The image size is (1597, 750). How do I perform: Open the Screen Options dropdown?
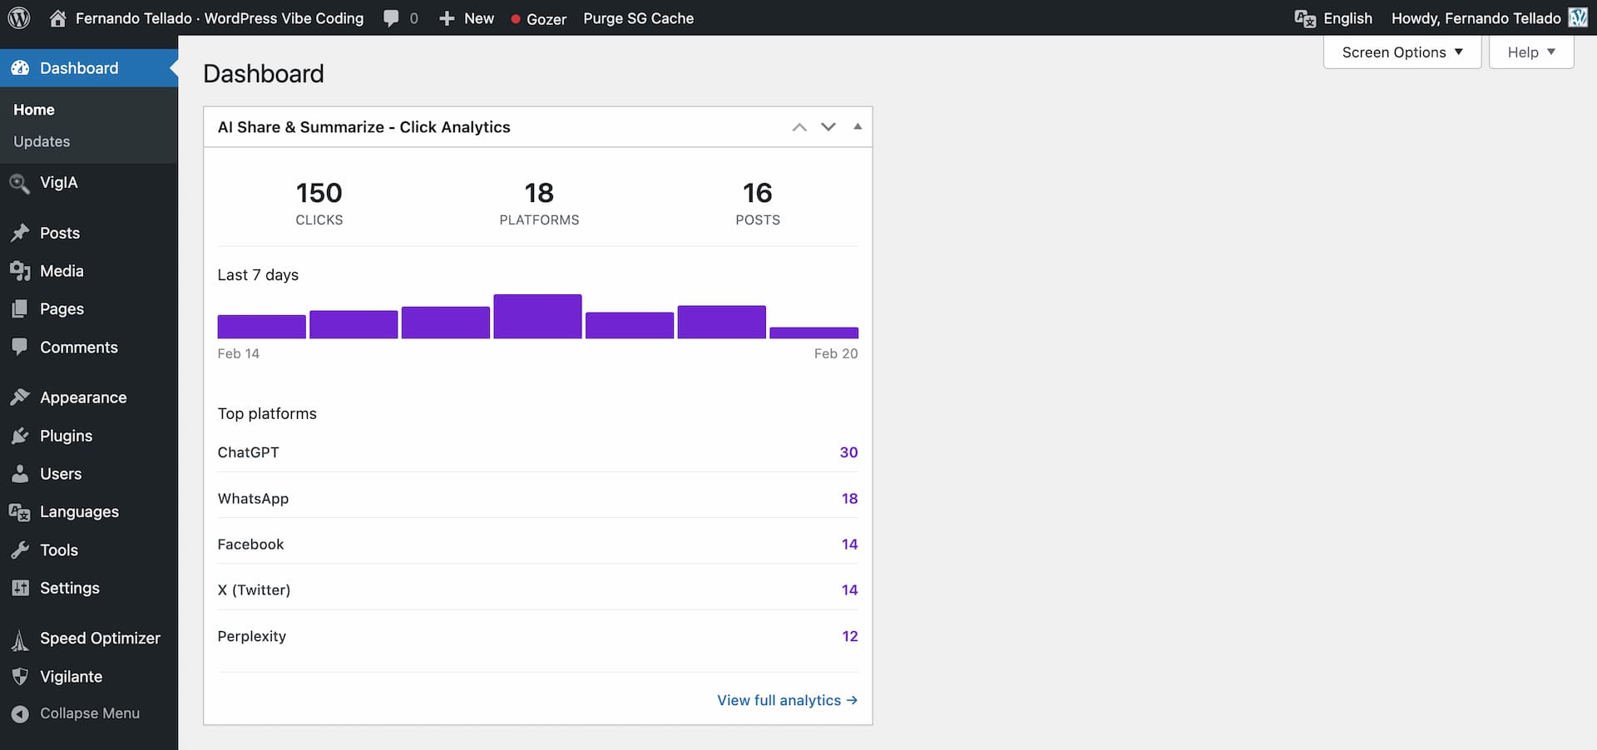pos(1401,52)
